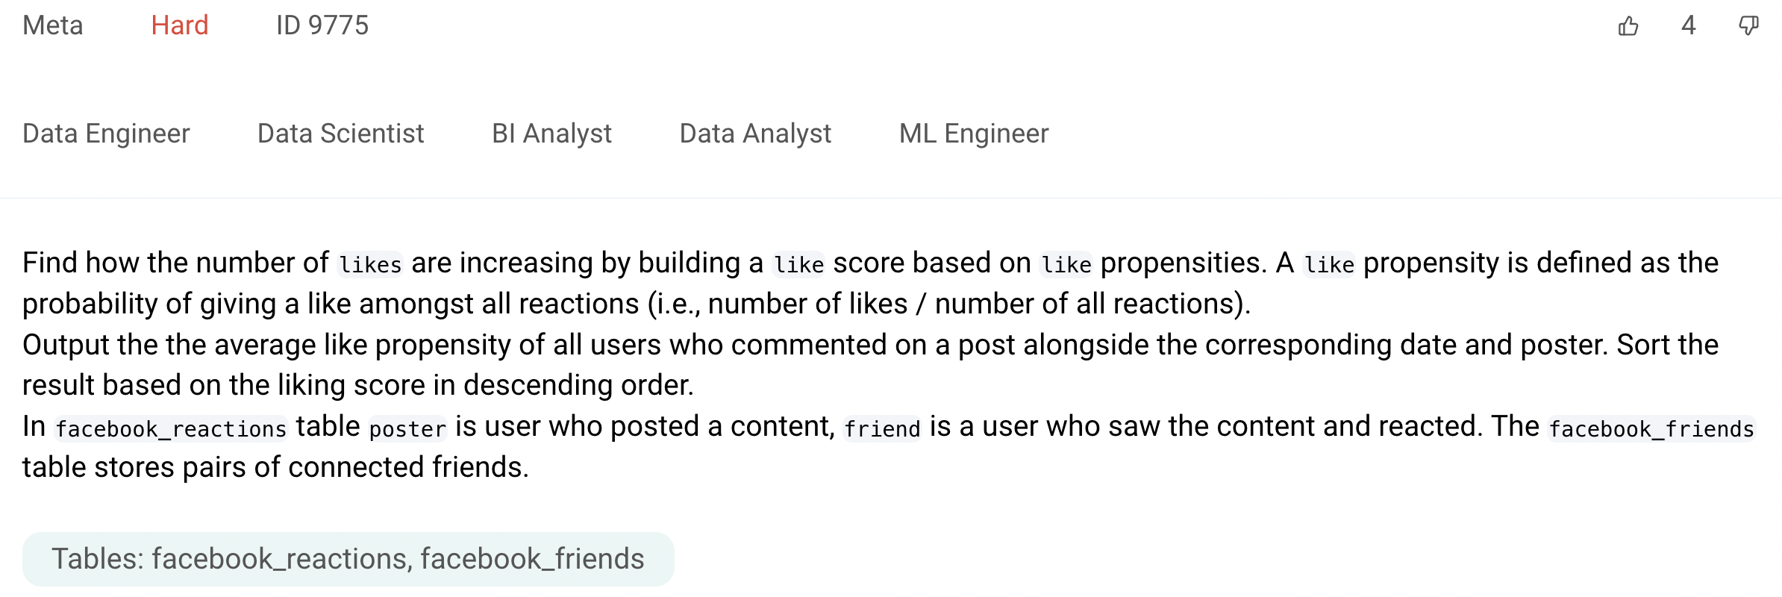The image size is (1782, 597).
Task: Open the Data Analyst tag
Action: tap(755, 134)
